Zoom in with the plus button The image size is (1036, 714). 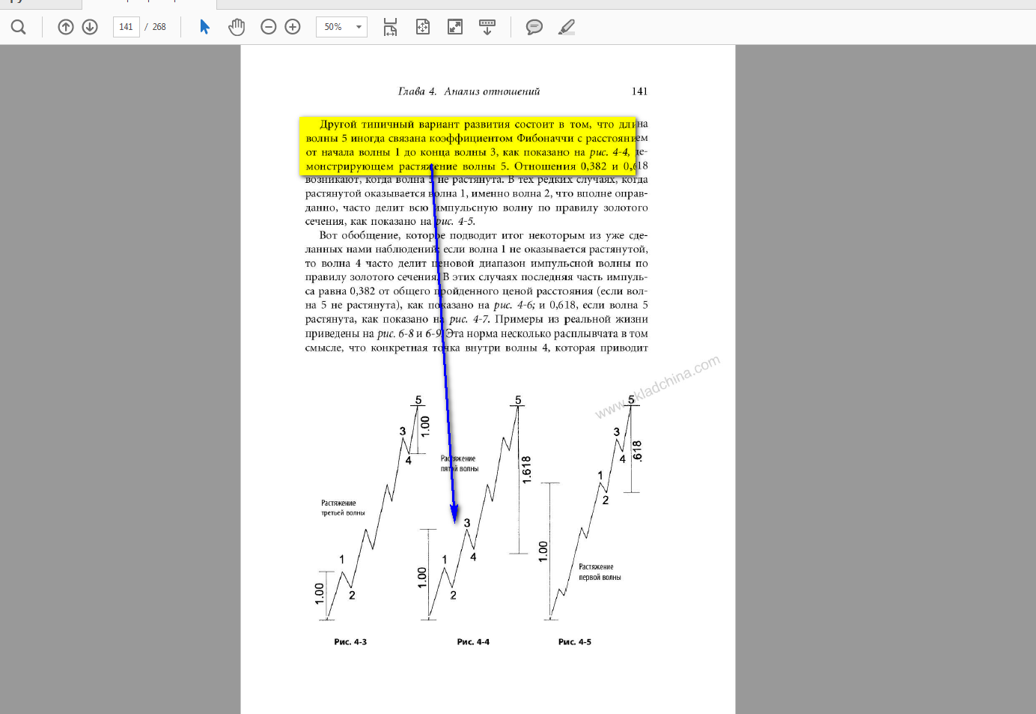[293, 27]
